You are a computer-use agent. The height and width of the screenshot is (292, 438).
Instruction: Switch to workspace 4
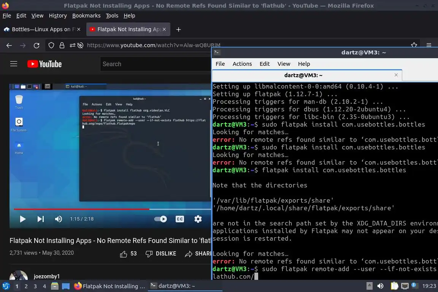[44, 286]
